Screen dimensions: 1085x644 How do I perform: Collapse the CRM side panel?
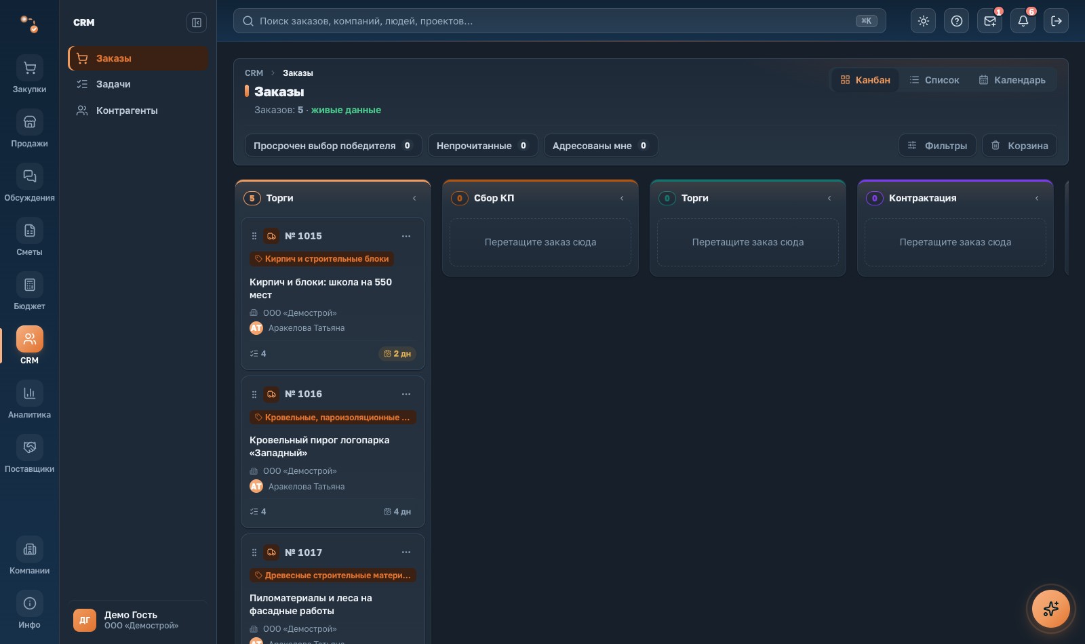click(x=197, y=22)
